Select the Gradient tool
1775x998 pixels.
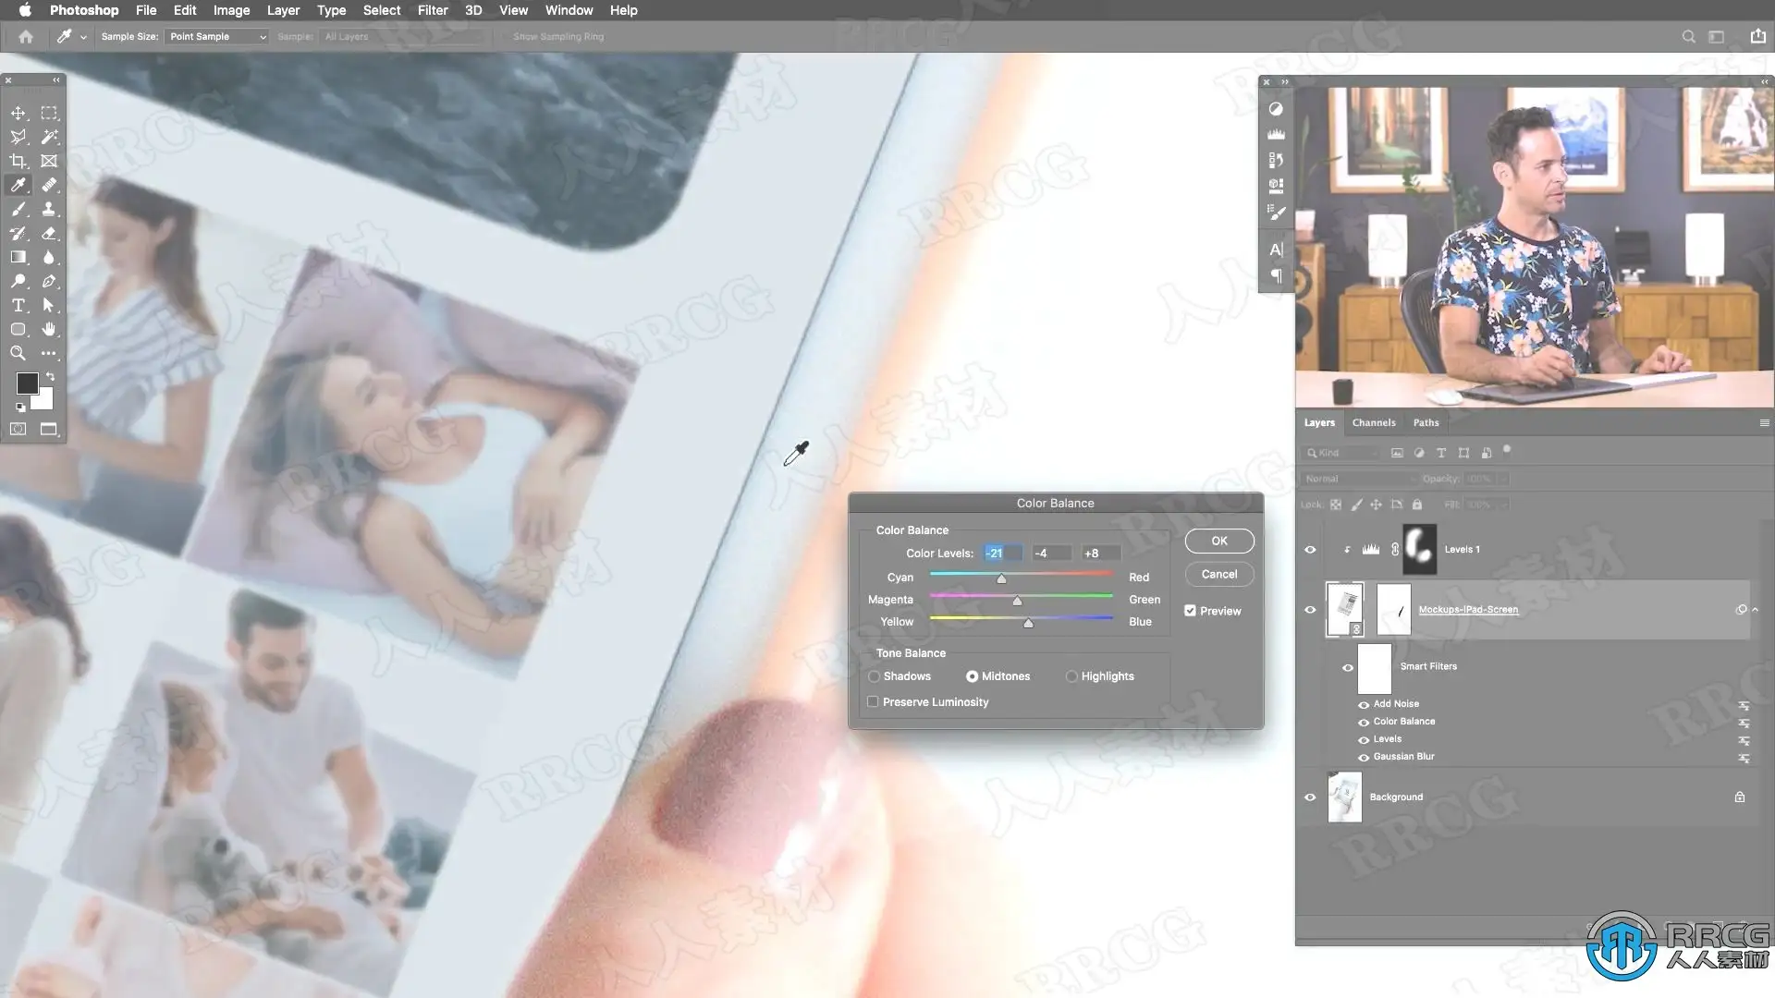[18, 257]
